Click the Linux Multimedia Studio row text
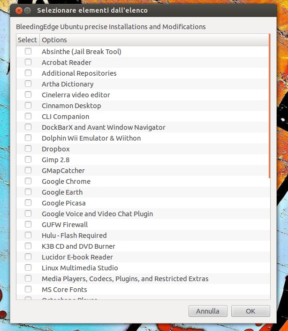Screen dimensions: 288x331 (x=80, y=268)
